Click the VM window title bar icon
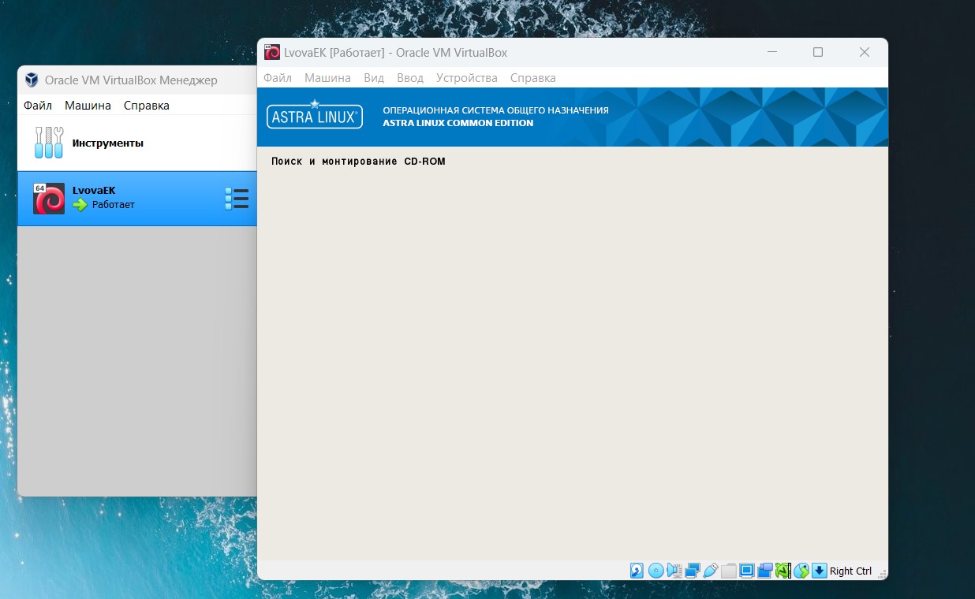 (272, 52)
